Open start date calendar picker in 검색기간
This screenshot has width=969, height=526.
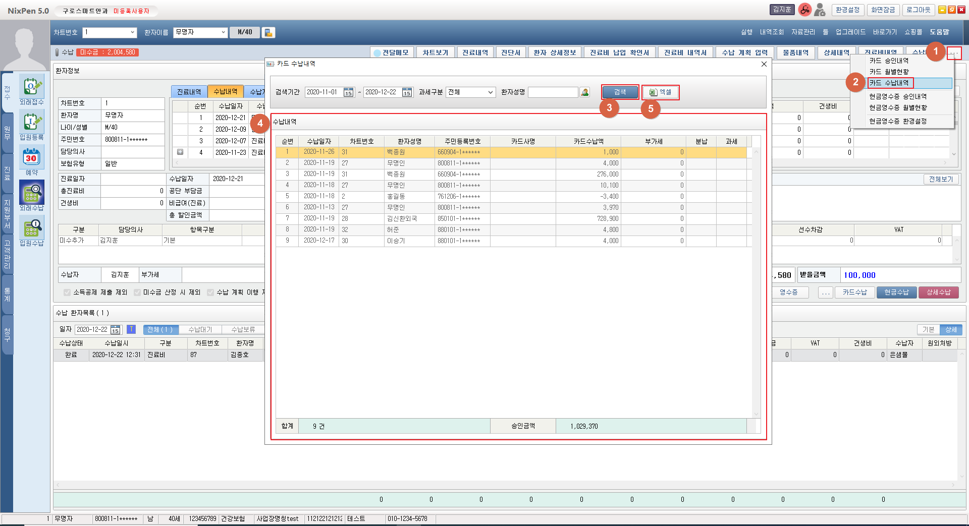(x=348, y=92)
